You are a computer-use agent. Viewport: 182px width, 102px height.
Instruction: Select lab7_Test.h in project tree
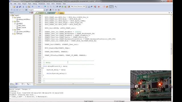click(x=22, y=25)
